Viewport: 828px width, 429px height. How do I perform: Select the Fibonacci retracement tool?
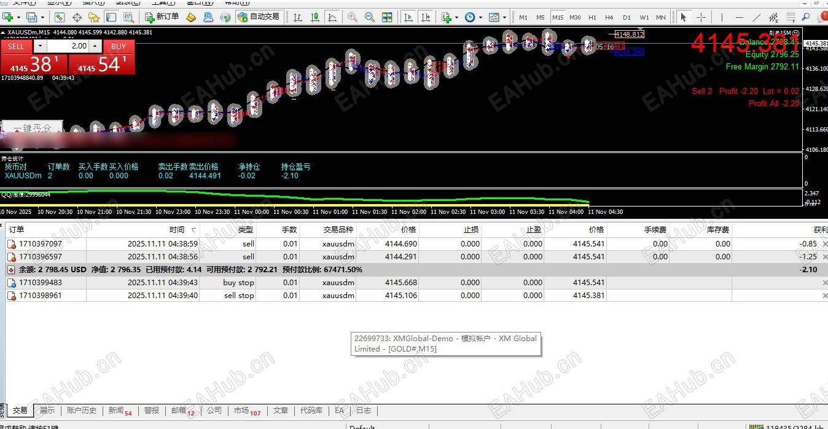(x=791, y=17)
